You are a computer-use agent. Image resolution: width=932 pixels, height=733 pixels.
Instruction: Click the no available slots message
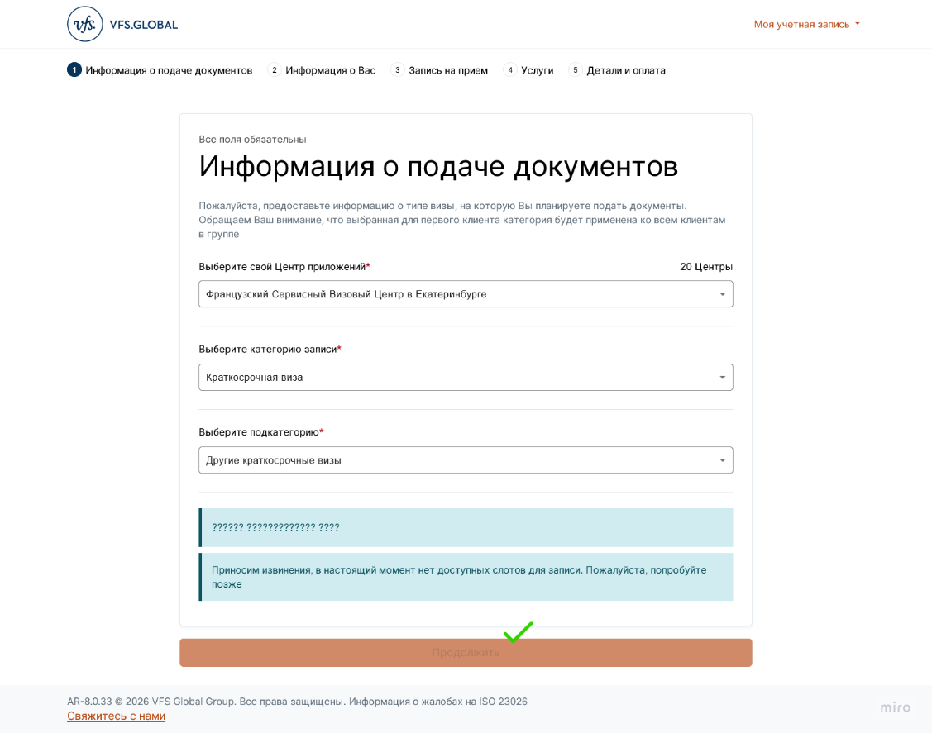coord(466,577)
